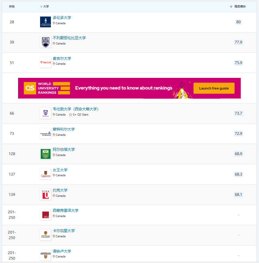Click the University of Waterloo logo
The image size is (259, 263).
45,255
